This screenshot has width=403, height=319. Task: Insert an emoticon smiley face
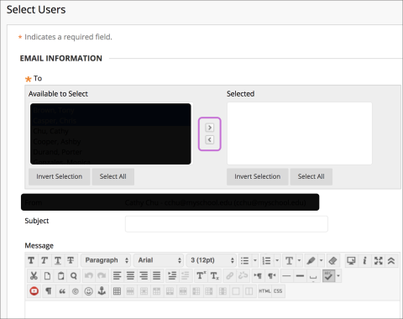tap(89, 291)
